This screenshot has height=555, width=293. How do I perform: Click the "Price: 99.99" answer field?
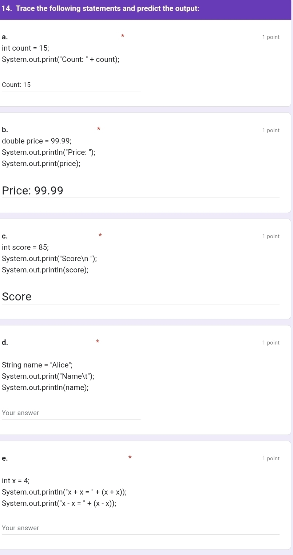[140, 191]
